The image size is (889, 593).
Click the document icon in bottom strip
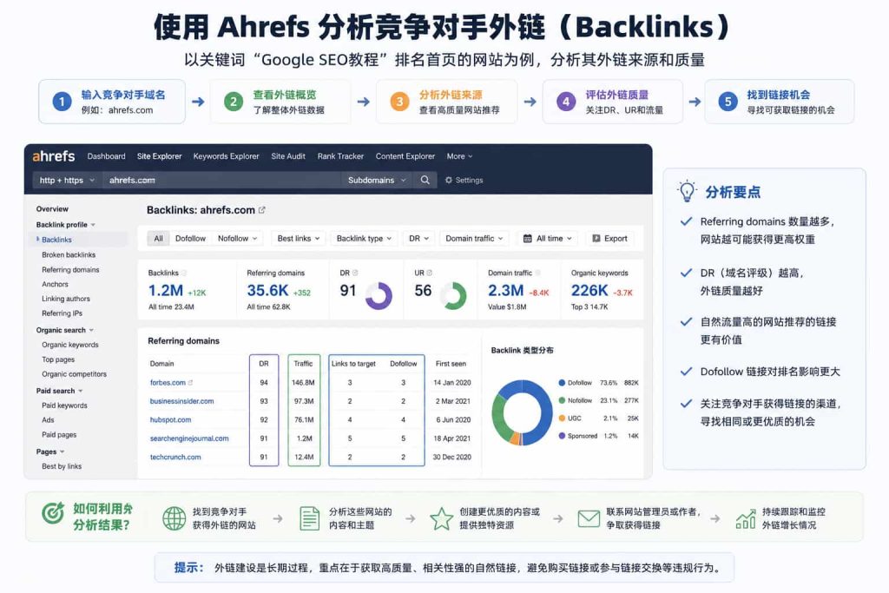pyautogui.click(x=310, y=518)
